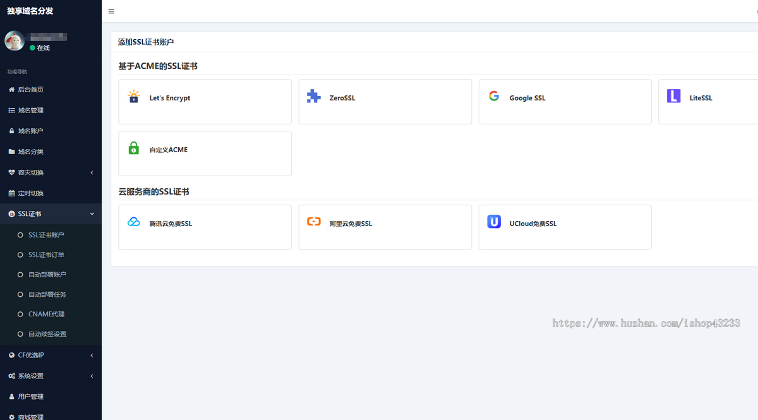
Task: Click the shield icon beside SSL证书
Action: point(11,214)
